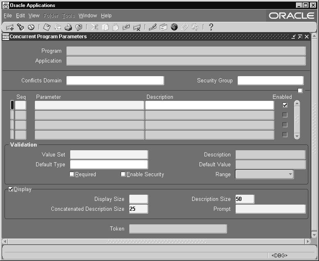Click into the Application field
Image resolution: width=319 pixels, height=261 pixels.
(x=186, y=61)
